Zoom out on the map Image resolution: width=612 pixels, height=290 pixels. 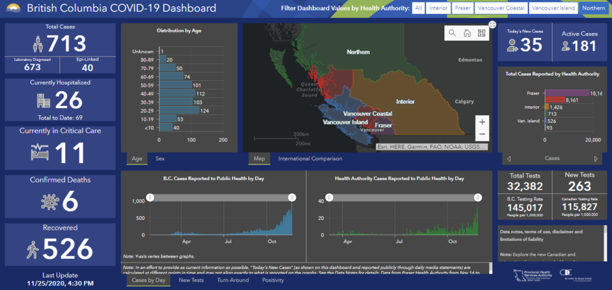pyautogui.click(x=482, y=134)
